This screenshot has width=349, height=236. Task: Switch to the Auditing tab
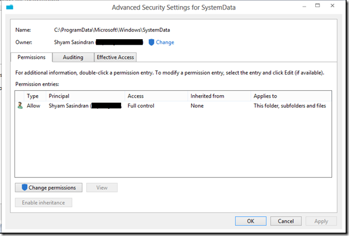point(73,57)
